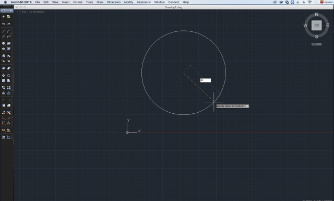Select the Copy tool
This screenshot has width=334, height=201.
[x=4, y=88]
